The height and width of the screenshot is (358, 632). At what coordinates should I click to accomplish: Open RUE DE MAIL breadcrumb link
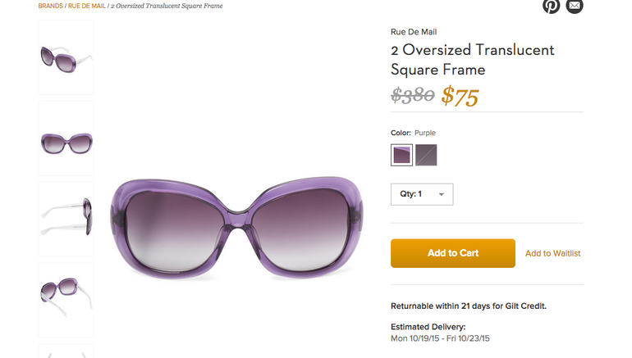coord(87,6)
